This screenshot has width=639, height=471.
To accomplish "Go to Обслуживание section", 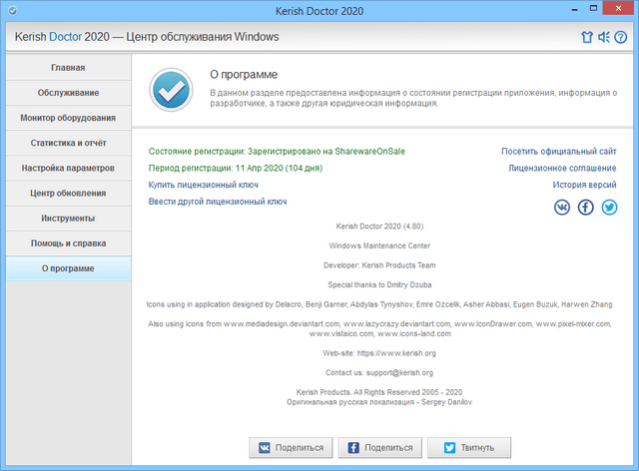I will tap(68, 93).
